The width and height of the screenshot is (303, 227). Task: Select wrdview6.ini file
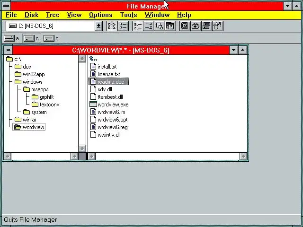(x=108, y=112)
